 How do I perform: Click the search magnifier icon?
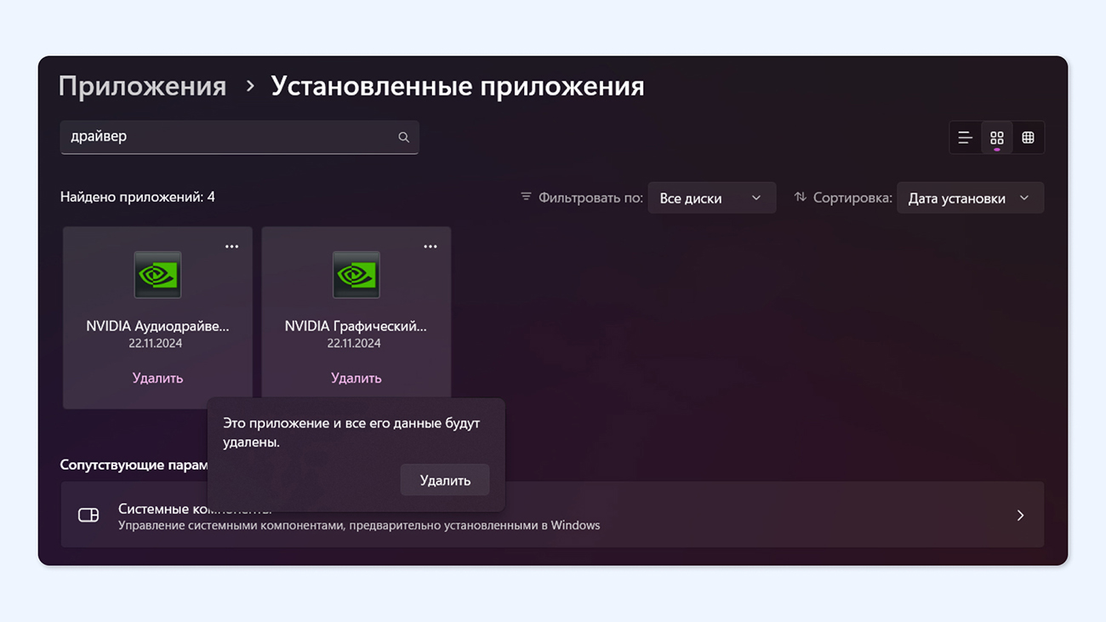(403, 137)
